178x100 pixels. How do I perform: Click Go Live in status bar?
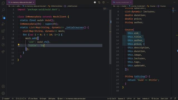click(x=155, y=99)
